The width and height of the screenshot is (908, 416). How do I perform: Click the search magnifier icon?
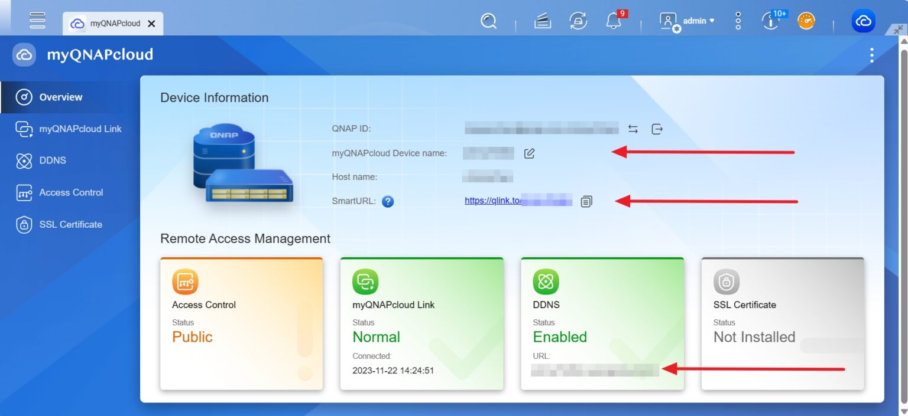tap(488, 21)
